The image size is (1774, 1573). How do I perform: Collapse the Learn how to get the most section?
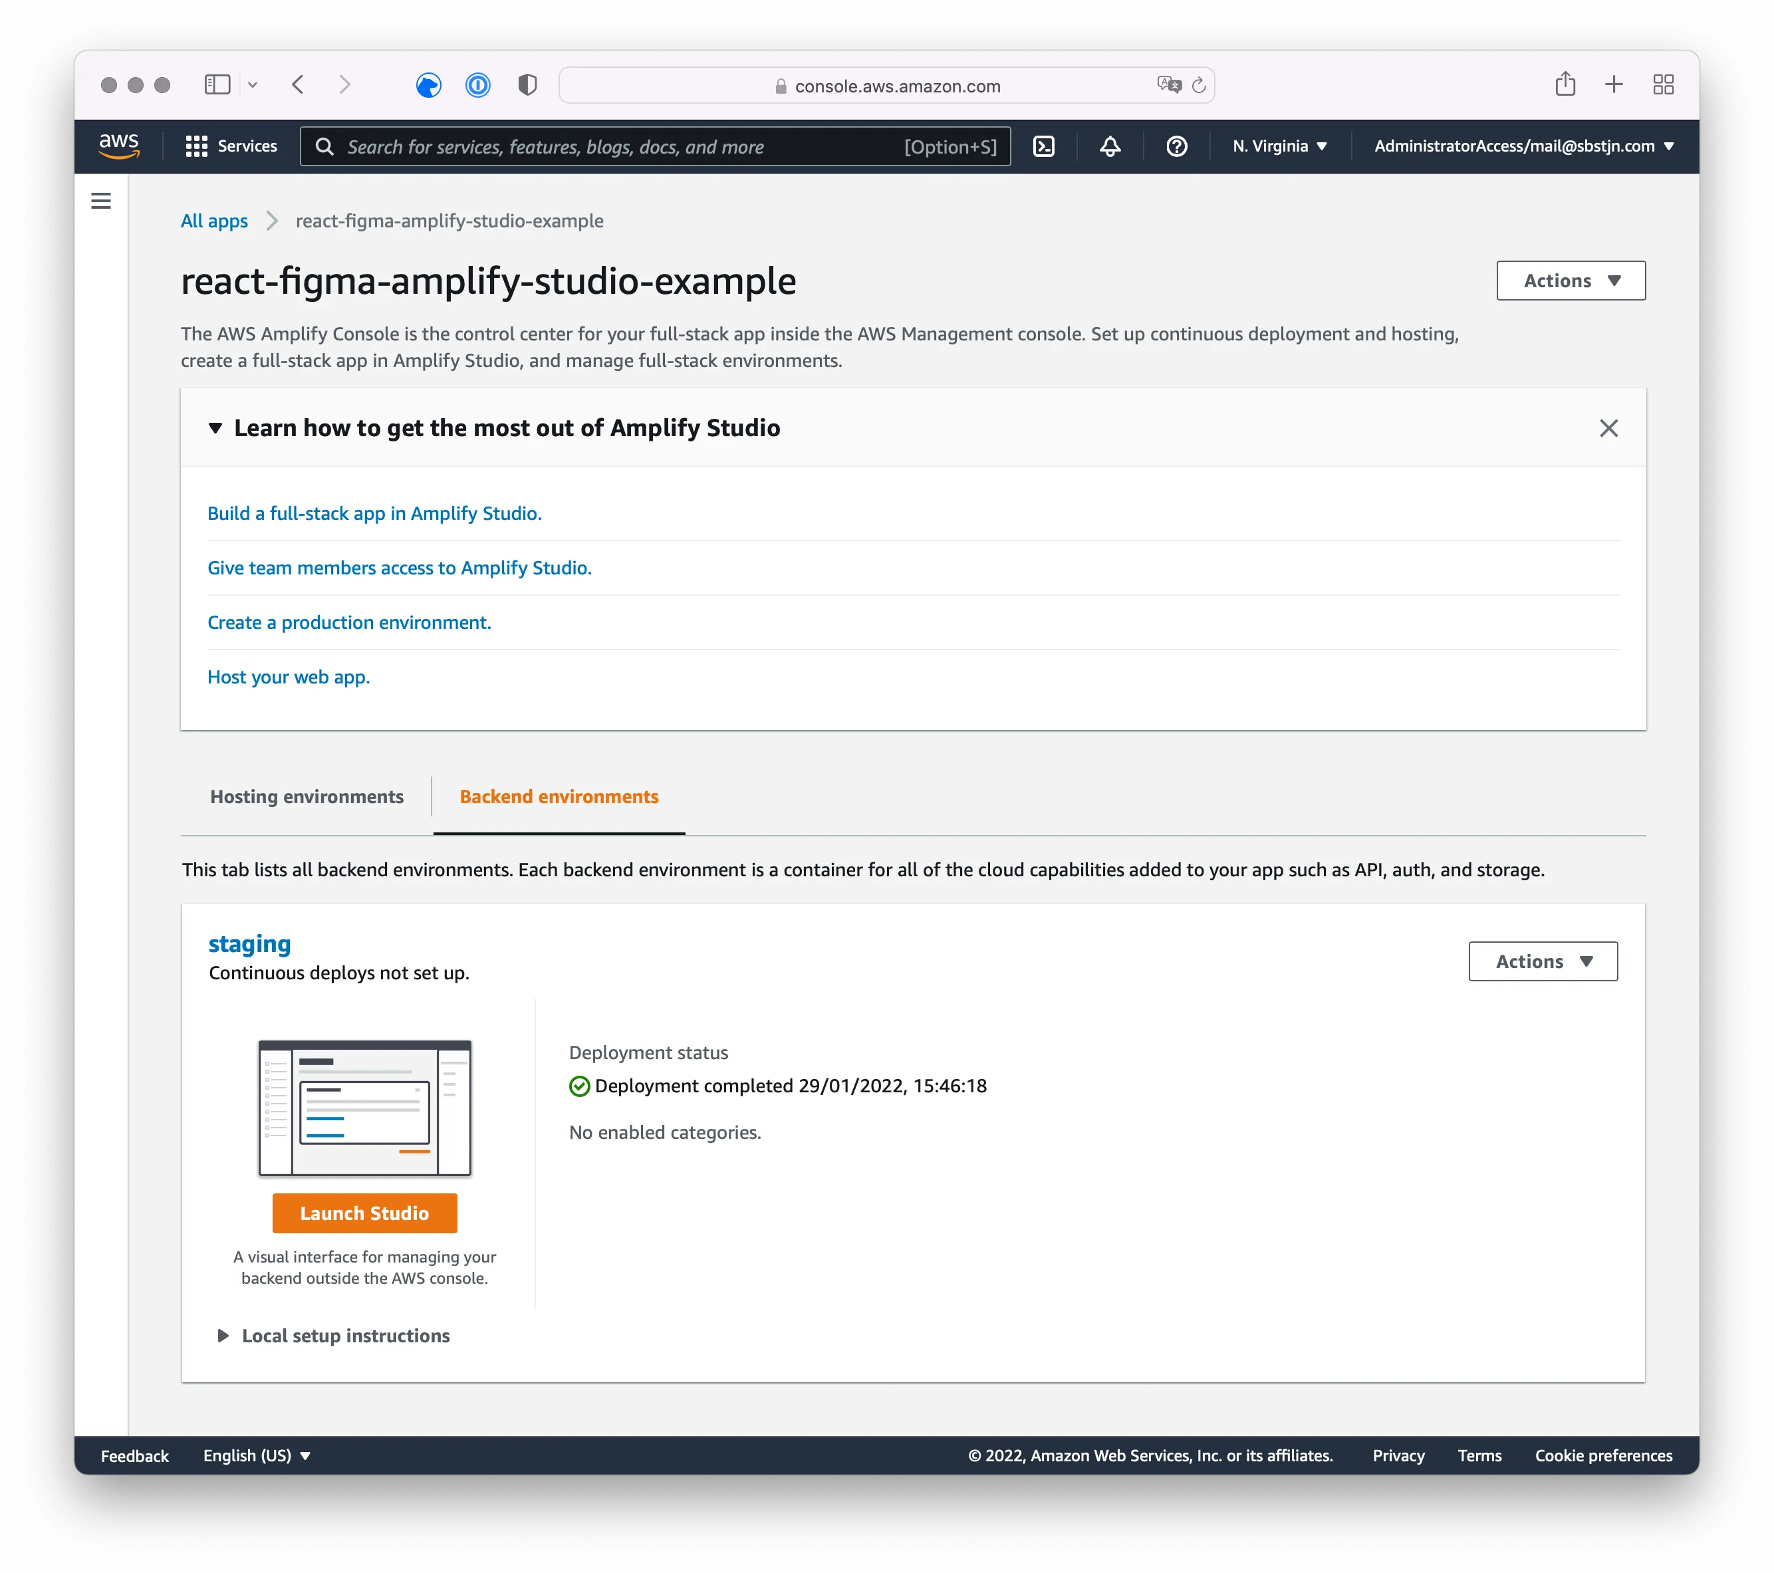click(214, 427)
